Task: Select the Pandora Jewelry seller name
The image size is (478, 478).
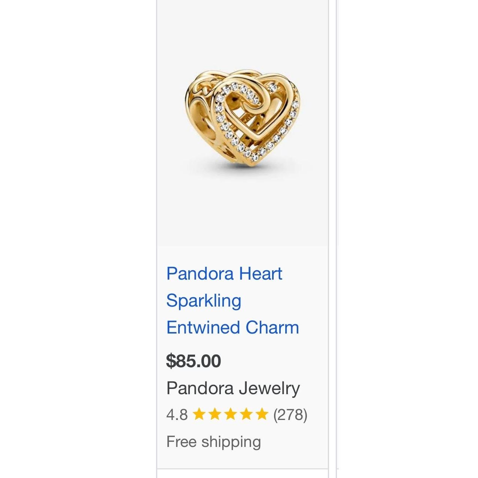Action: (x=233, y=388)
